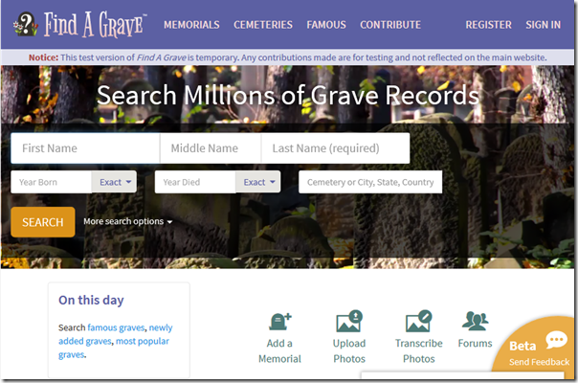The height and width of the screenshot is (383, 578).
Task: Open the Cemeteries menu
Action: click(263, 25)
